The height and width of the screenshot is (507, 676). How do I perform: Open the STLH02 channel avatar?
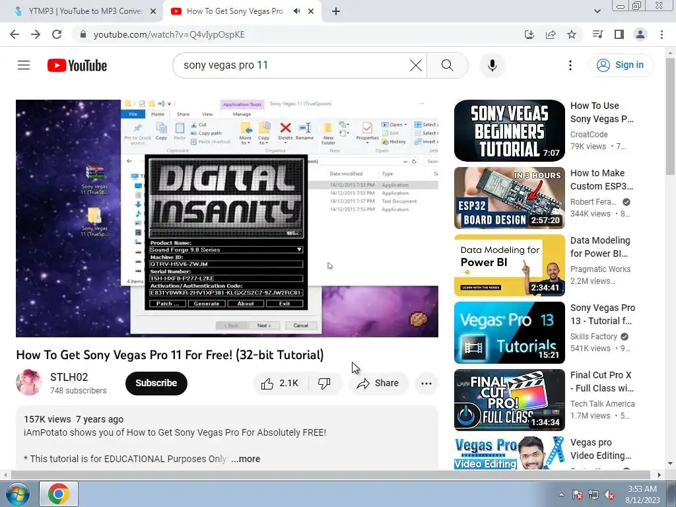(29, 382)
